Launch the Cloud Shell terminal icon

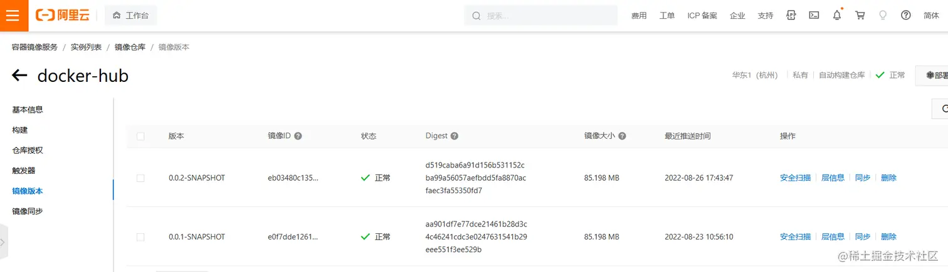814,16
